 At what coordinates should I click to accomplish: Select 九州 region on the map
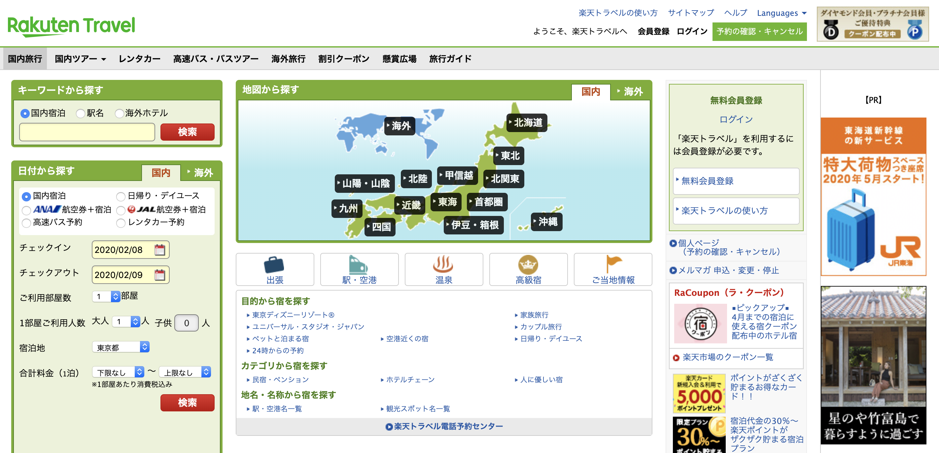pyautogui.click(x=347, y=208)
